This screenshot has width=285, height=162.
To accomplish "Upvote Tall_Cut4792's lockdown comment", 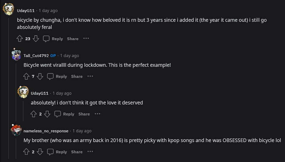I will (x=26, y=77).
